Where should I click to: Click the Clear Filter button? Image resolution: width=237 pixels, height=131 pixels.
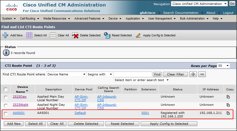(175, 74)
